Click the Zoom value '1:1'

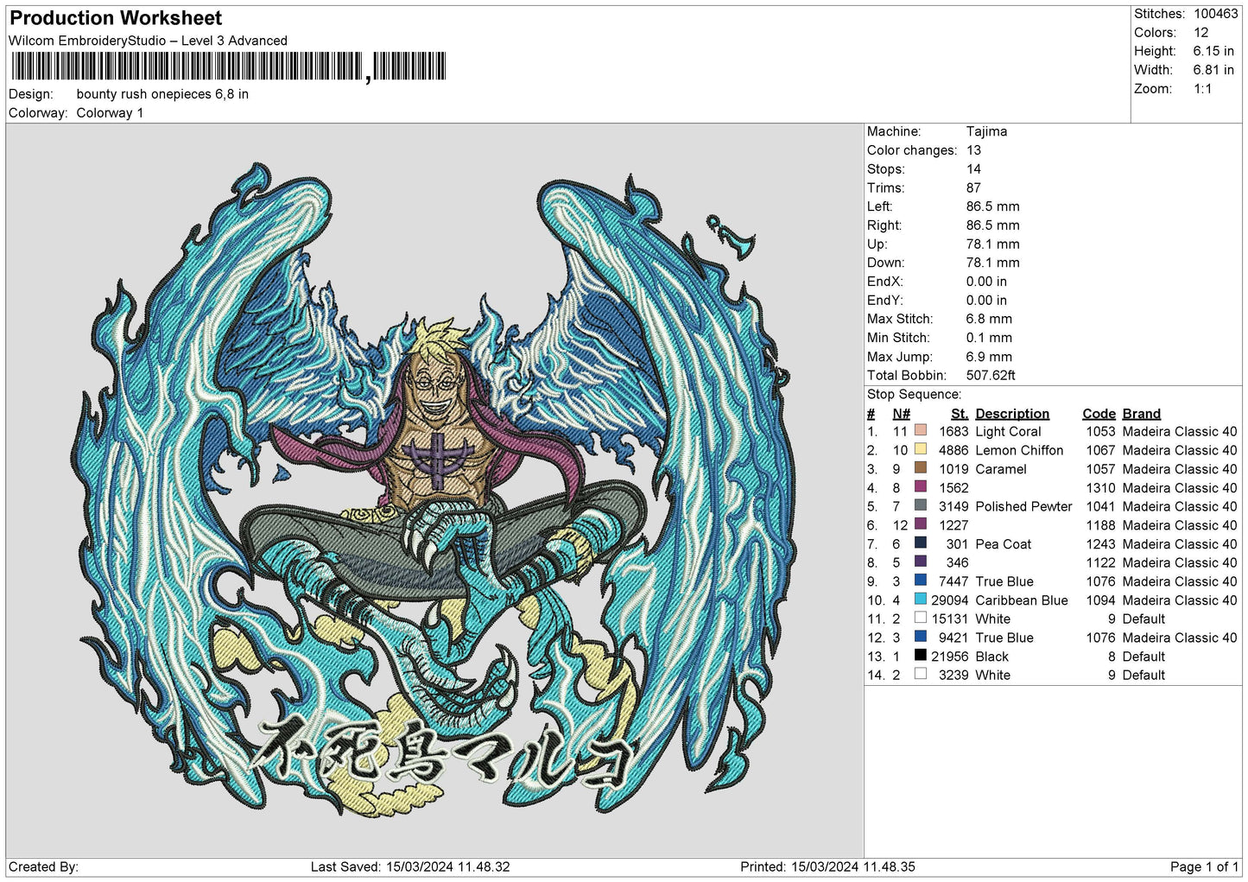pos(1202,89)
